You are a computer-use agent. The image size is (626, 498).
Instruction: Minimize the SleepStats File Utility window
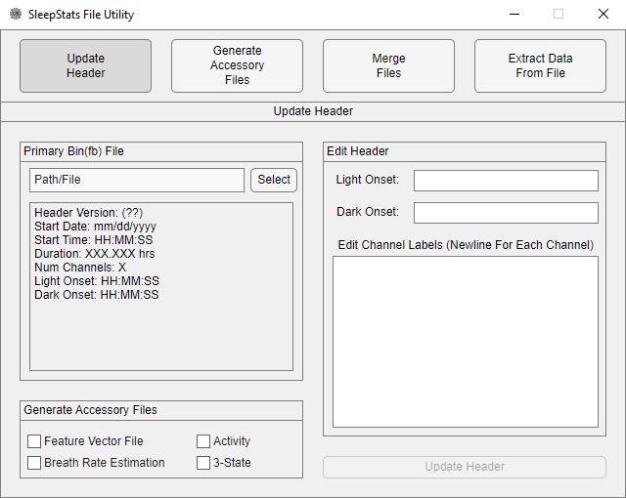click(514, 15)
